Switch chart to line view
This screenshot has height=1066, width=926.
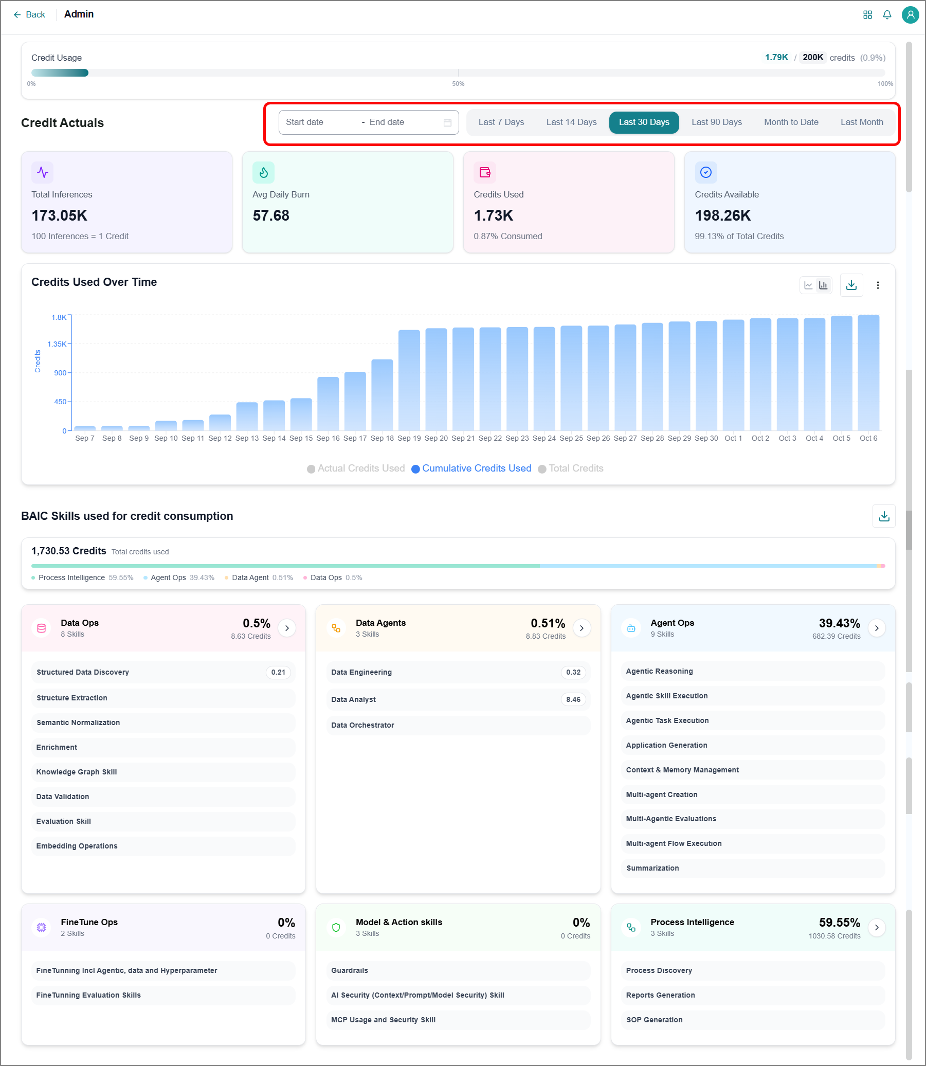808,285
